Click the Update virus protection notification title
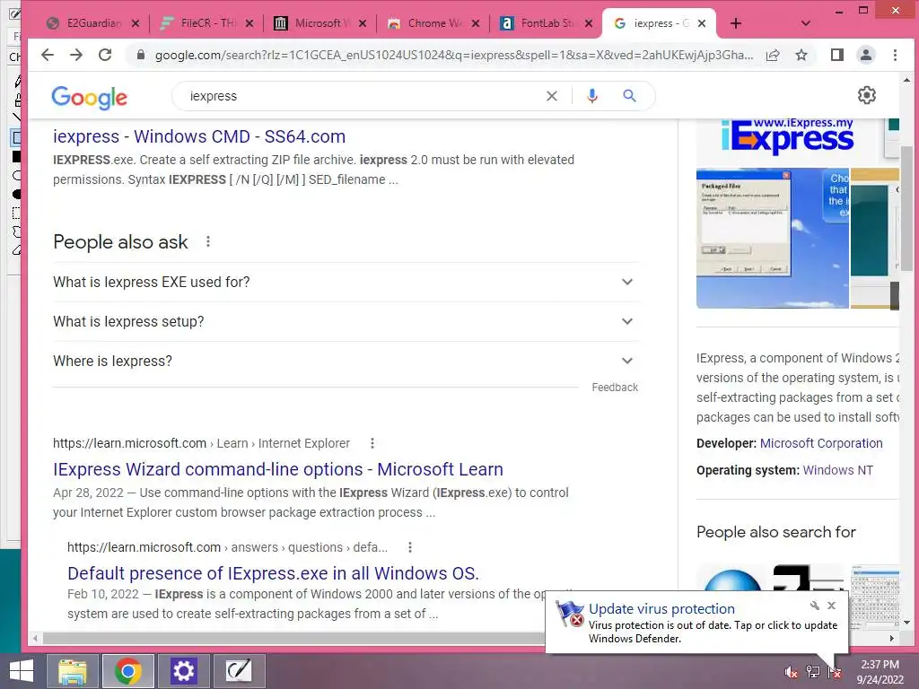The width and height of the screenshot is (919, 689). pos(661,609)
